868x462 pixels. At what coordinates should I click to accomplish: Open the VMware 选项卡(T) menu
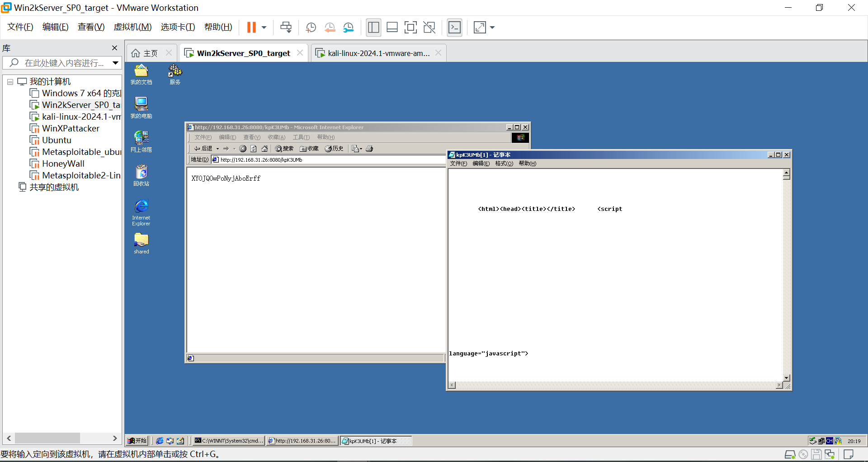pyautogui.click(x=178, y=27)
